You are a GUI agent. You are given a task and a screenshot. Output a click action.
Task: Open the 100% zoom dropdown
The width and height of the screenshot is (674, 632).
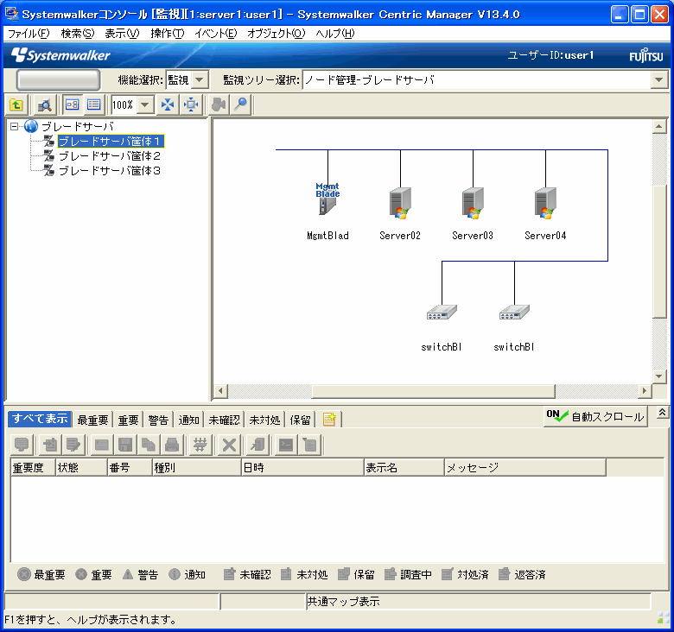coord(145,104)
